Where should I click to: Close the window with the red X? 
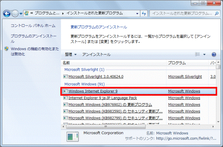214,3
